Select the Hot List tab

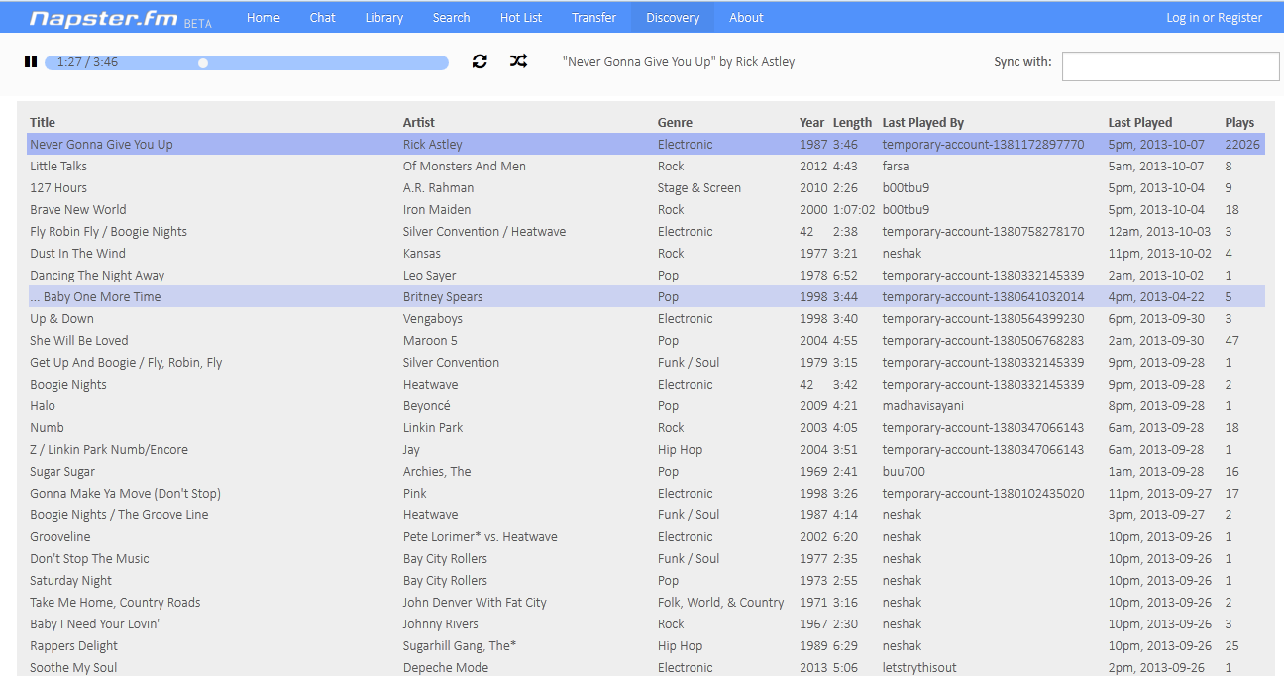(521, 18)
